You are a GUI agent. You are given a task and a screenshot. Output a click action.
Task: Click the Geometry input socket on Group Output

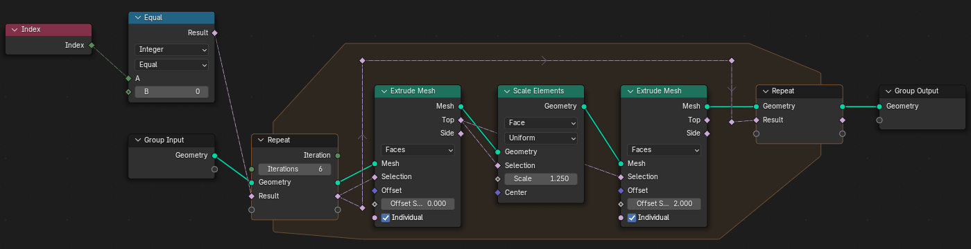(879, 107)
